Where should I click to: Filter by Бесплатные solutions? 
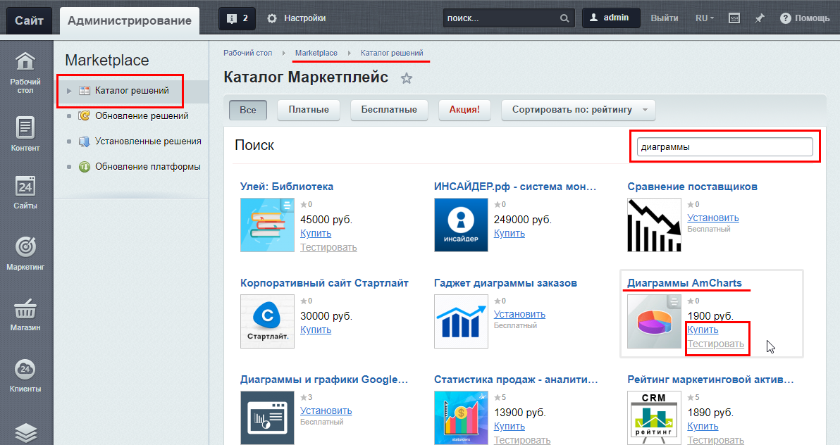388,110
